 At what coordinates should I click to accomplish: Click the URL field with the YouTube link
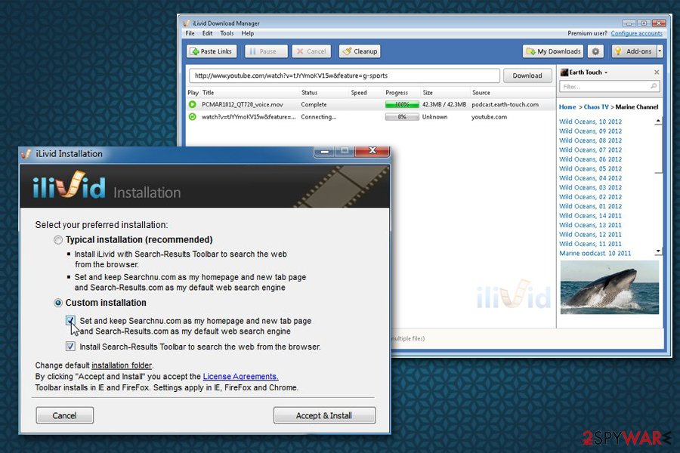tap(345, 75)
